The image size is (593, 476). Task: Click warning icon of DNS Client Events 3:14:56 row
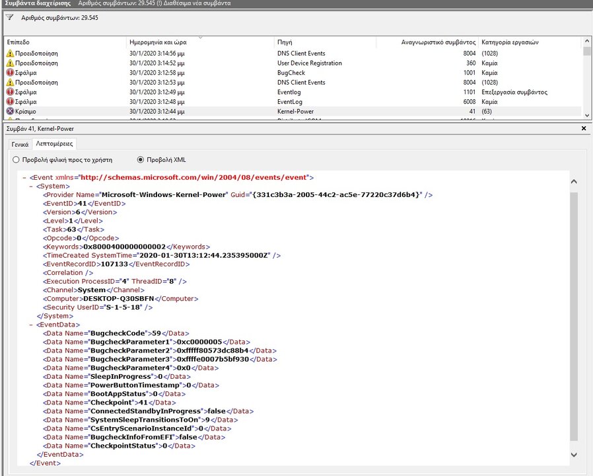click(10, 54)
